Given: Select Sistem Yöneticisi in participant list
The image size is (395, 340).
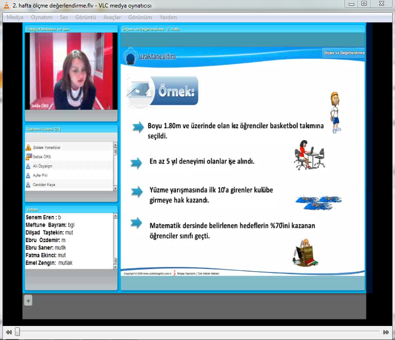Looking at the screenshot, I should coord(69,148).
